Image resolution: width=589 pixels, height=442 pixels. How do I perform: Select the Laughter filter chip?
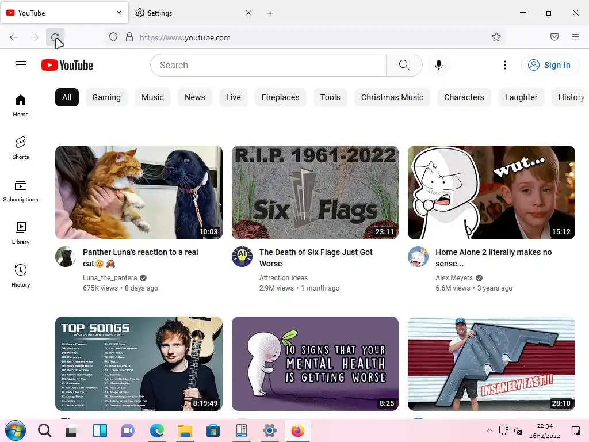(521, 97)
